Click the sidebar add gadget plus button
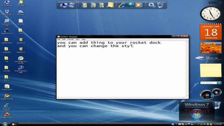The width and height of the screenshot is (224, 126). click(211, 2)
